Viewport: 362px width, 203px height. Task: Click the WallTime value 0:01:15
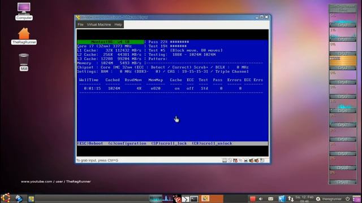92,89
